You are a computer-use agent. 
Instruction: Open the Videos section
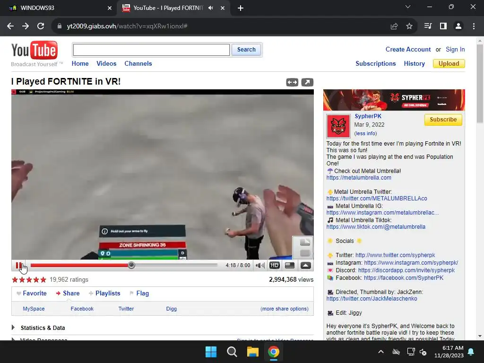tap(106, 64)
